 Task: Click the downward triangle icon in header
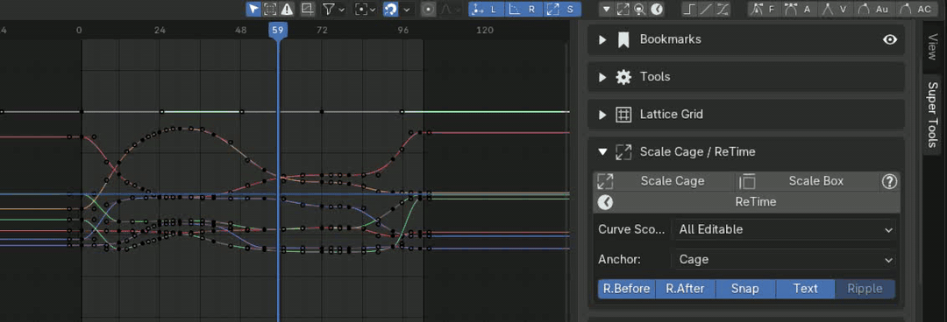[x=607, y=9]
